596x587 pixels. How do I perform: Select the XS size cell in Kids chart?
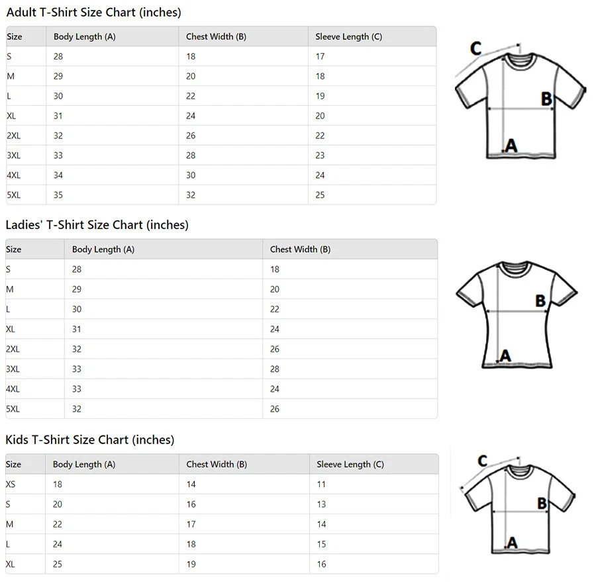click(x=11, y=484)
